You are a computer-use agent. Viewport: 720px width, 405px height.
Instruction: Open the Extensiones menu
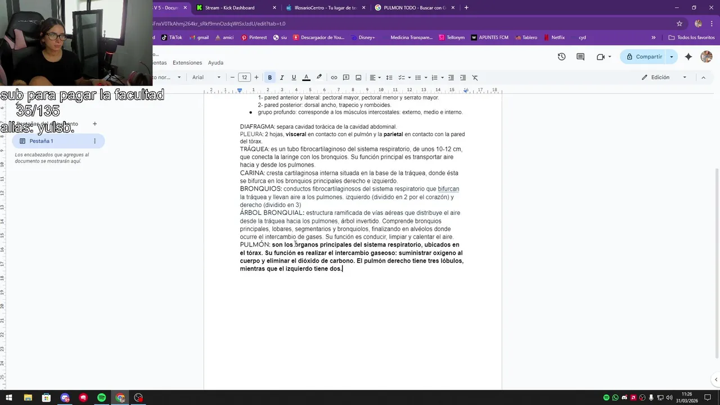coord(187,62)
